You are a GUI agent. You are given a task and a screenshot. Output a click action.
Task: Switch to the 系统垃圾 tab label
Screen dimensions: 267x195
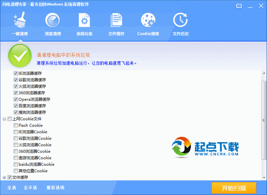pyautogui.click(x=84, y=34)
